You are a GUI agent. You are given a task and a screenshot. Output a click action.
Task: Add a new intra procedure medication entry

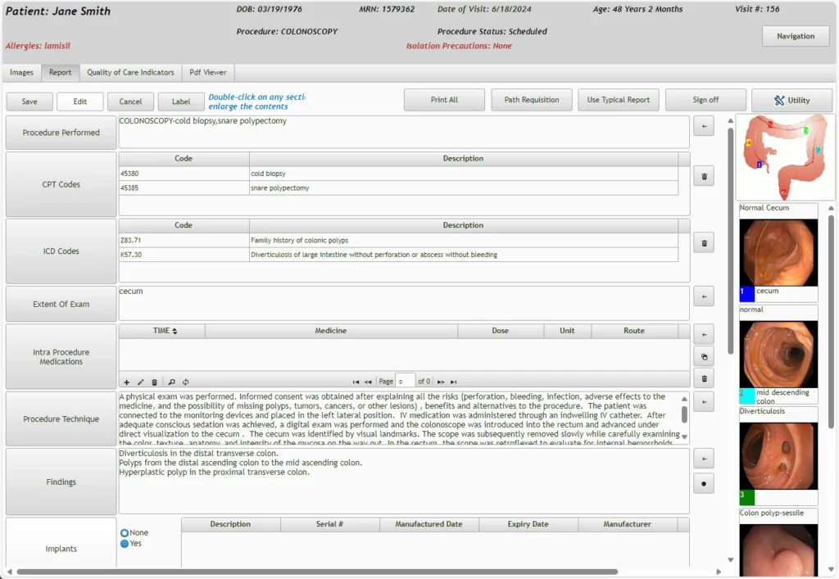[x=126, y=382]
